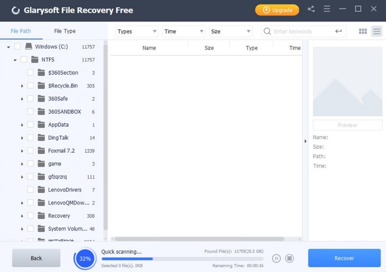The image size is (386, 272).
Task: Click the NTFS folder icon
Action: click(35, 59)
